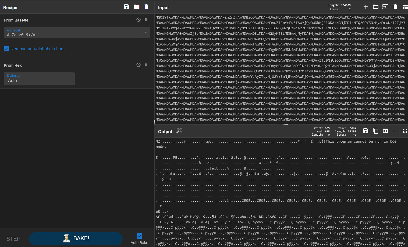Set breakpoint on From Base64 operation

[146, 20]
